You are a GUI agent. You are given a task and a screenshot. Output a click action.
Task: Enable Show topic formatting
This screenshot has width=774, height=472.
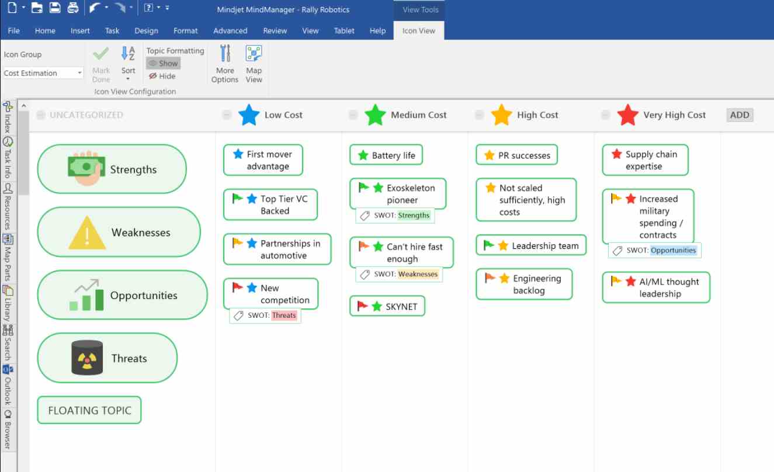pos(163,63)
